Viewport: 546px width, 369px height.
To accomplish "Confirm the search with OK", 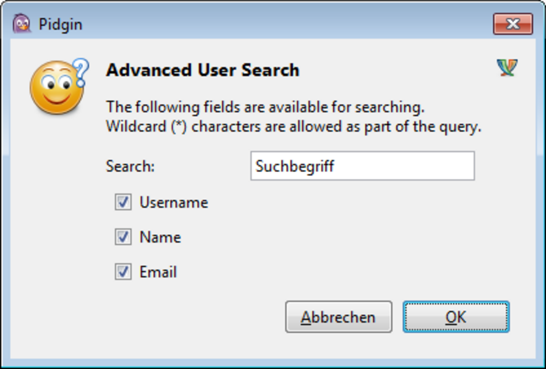I will coord(456,317).
